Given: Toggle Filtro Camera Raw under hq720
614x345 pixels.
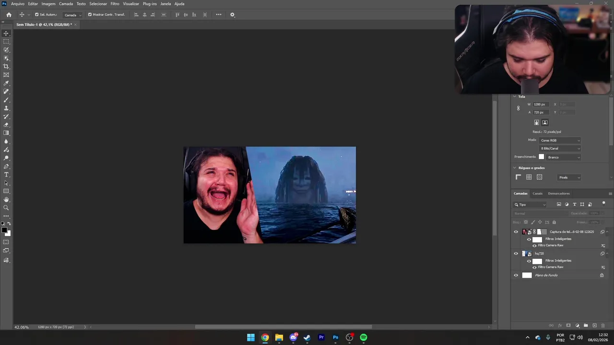Looking at the screenshot, I should pyautogui.click(x=534, y=267).
